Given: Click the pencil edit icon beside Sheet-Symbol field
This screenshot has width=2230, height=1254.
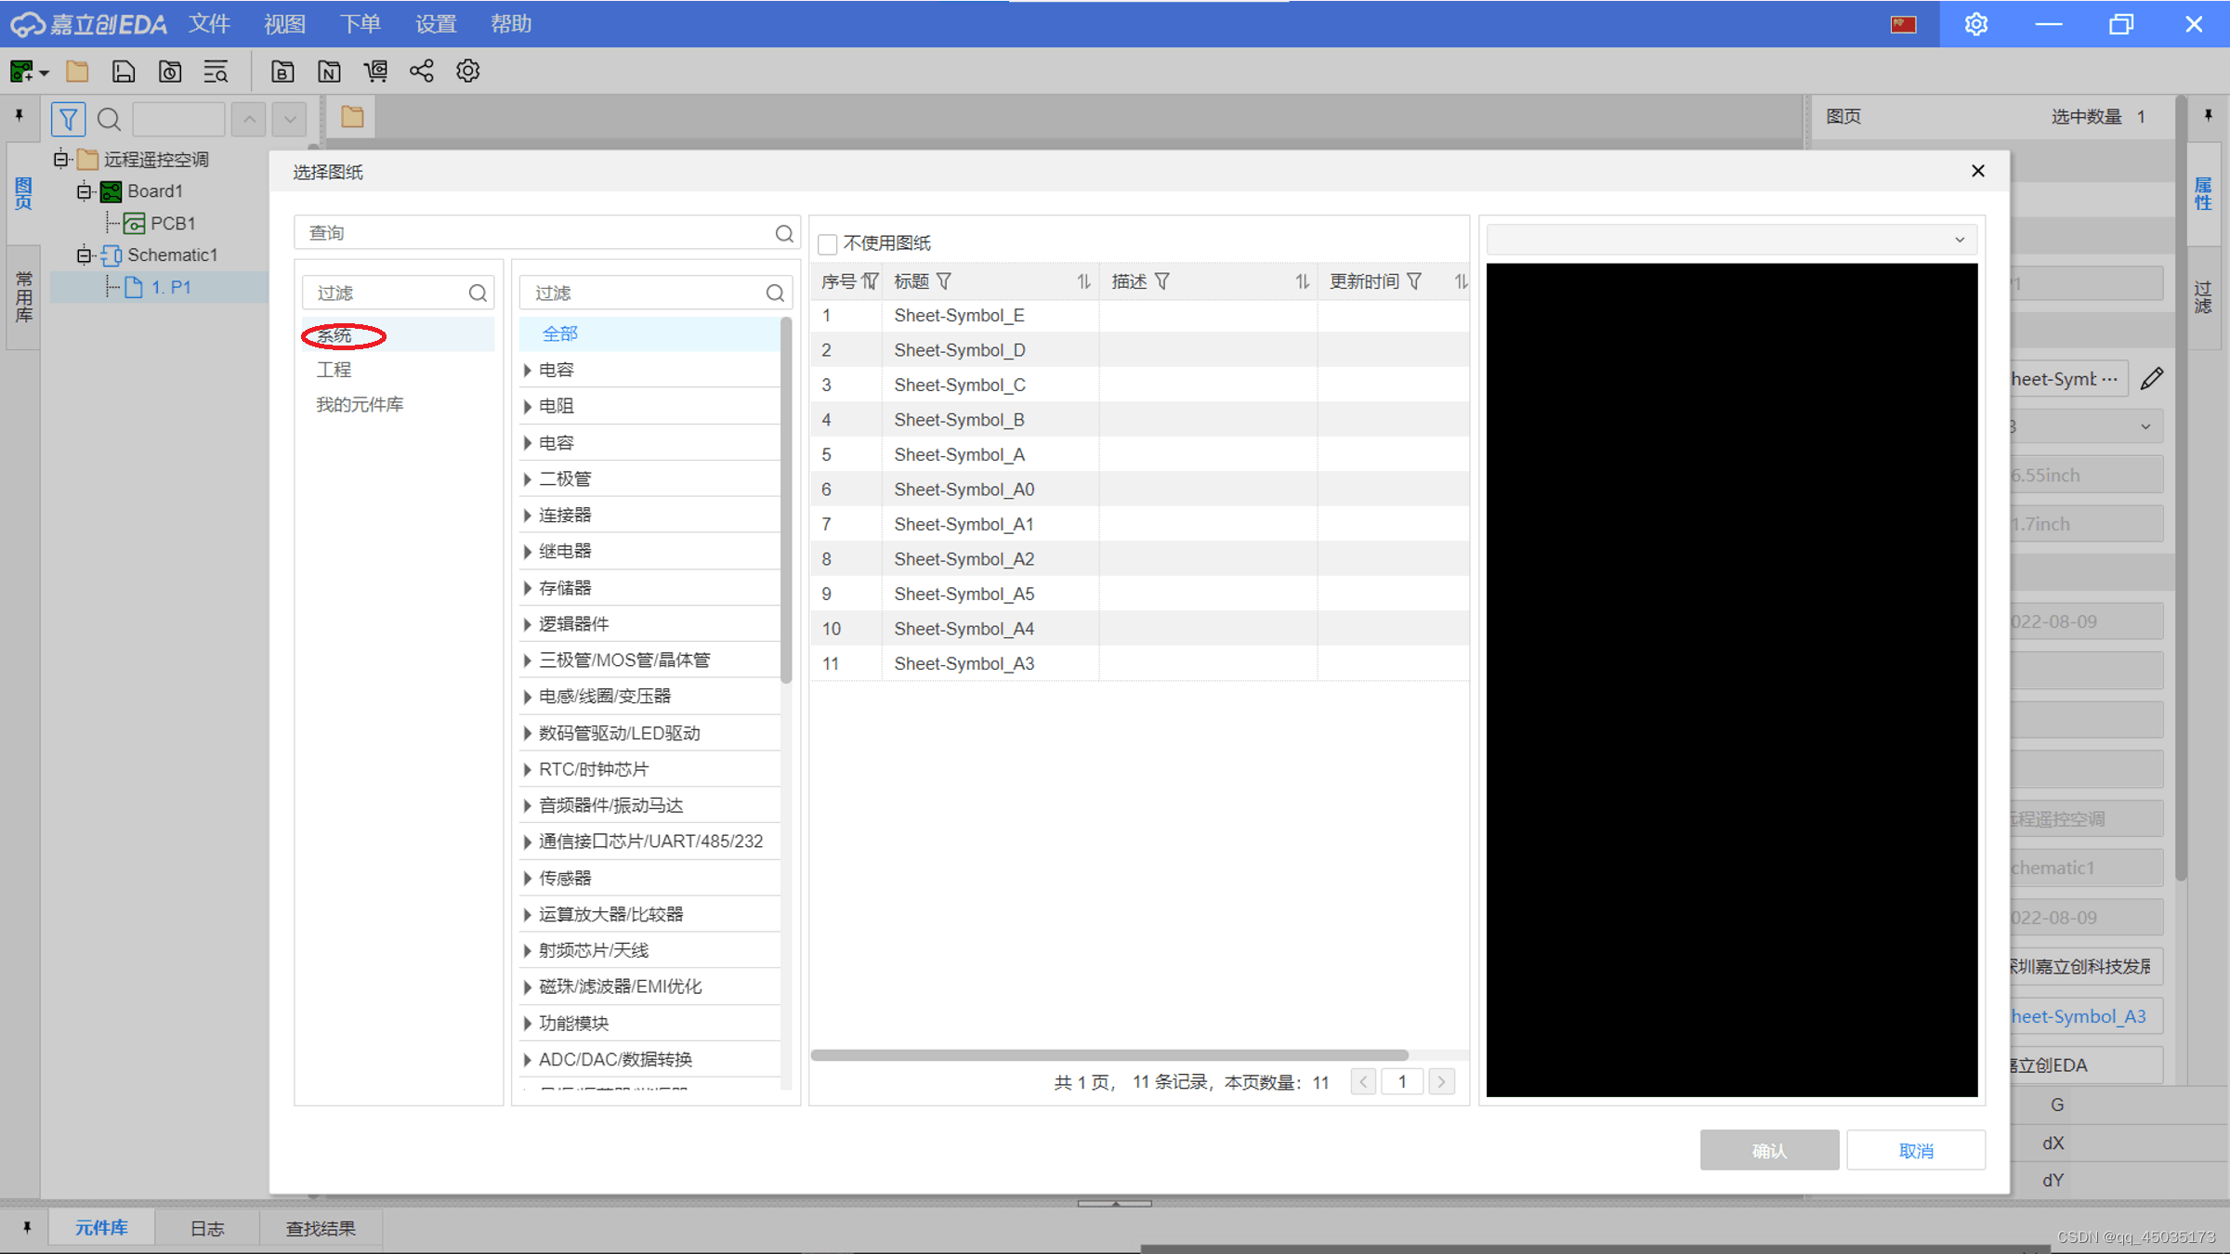Looking at the screenshot, I should [x=2152, y=379].
